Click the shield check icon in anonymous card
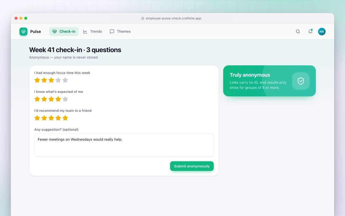This screenshot has height=216, width=345. (301, 81)
